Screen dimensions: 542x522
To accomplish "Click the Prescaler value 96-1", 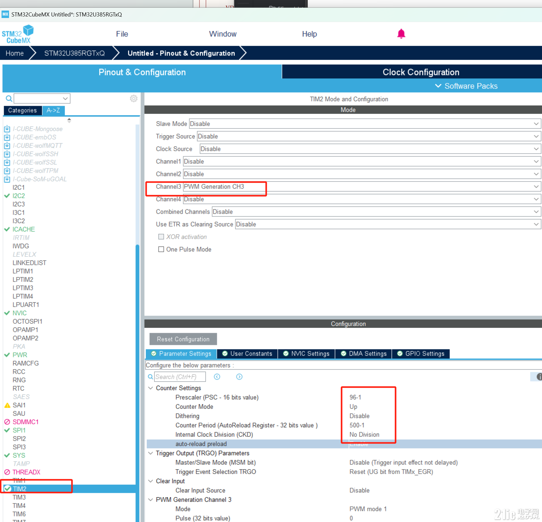I will [355, 397].
